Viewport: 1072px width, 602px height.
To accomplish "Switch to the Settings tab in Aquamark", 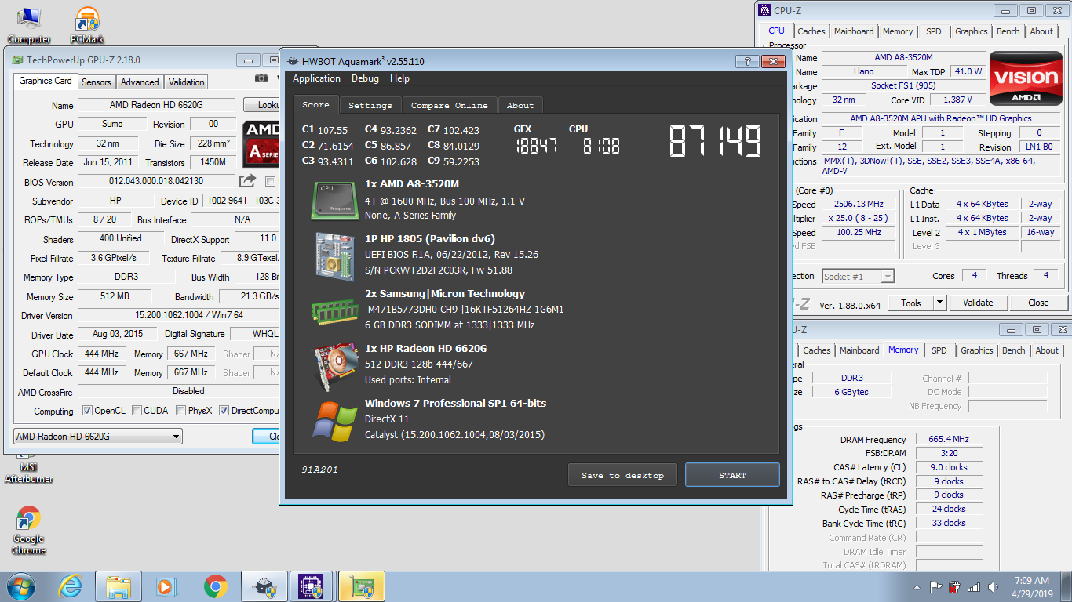I will (370, 105).
